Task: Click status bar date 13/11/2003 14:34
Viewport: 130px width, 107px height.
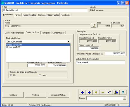Action: point(112,105)
